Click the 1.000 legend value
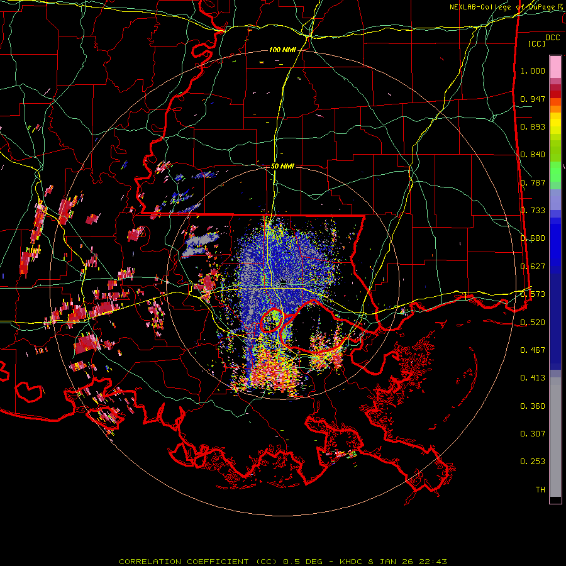The image size is (566, 566). click(x=533, y=70)
